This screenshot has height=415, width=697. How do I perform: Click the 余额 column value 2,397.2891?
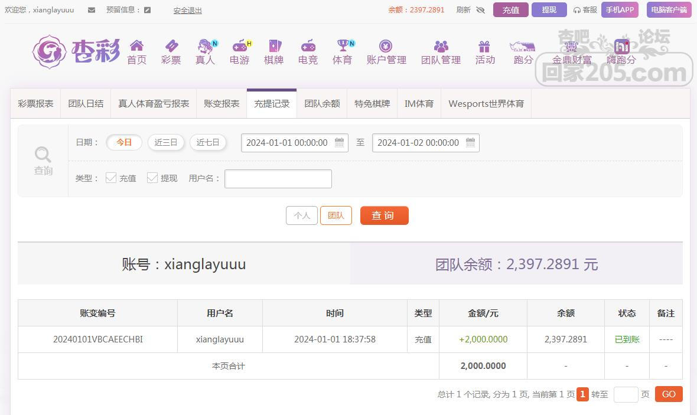coord(565,339)
